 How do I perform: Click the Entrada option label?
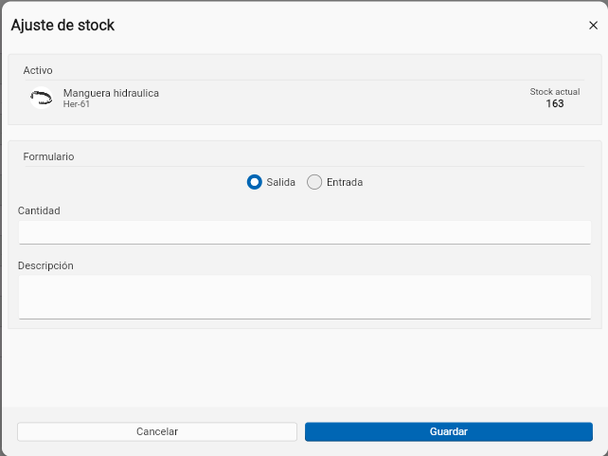coord(345,182)
